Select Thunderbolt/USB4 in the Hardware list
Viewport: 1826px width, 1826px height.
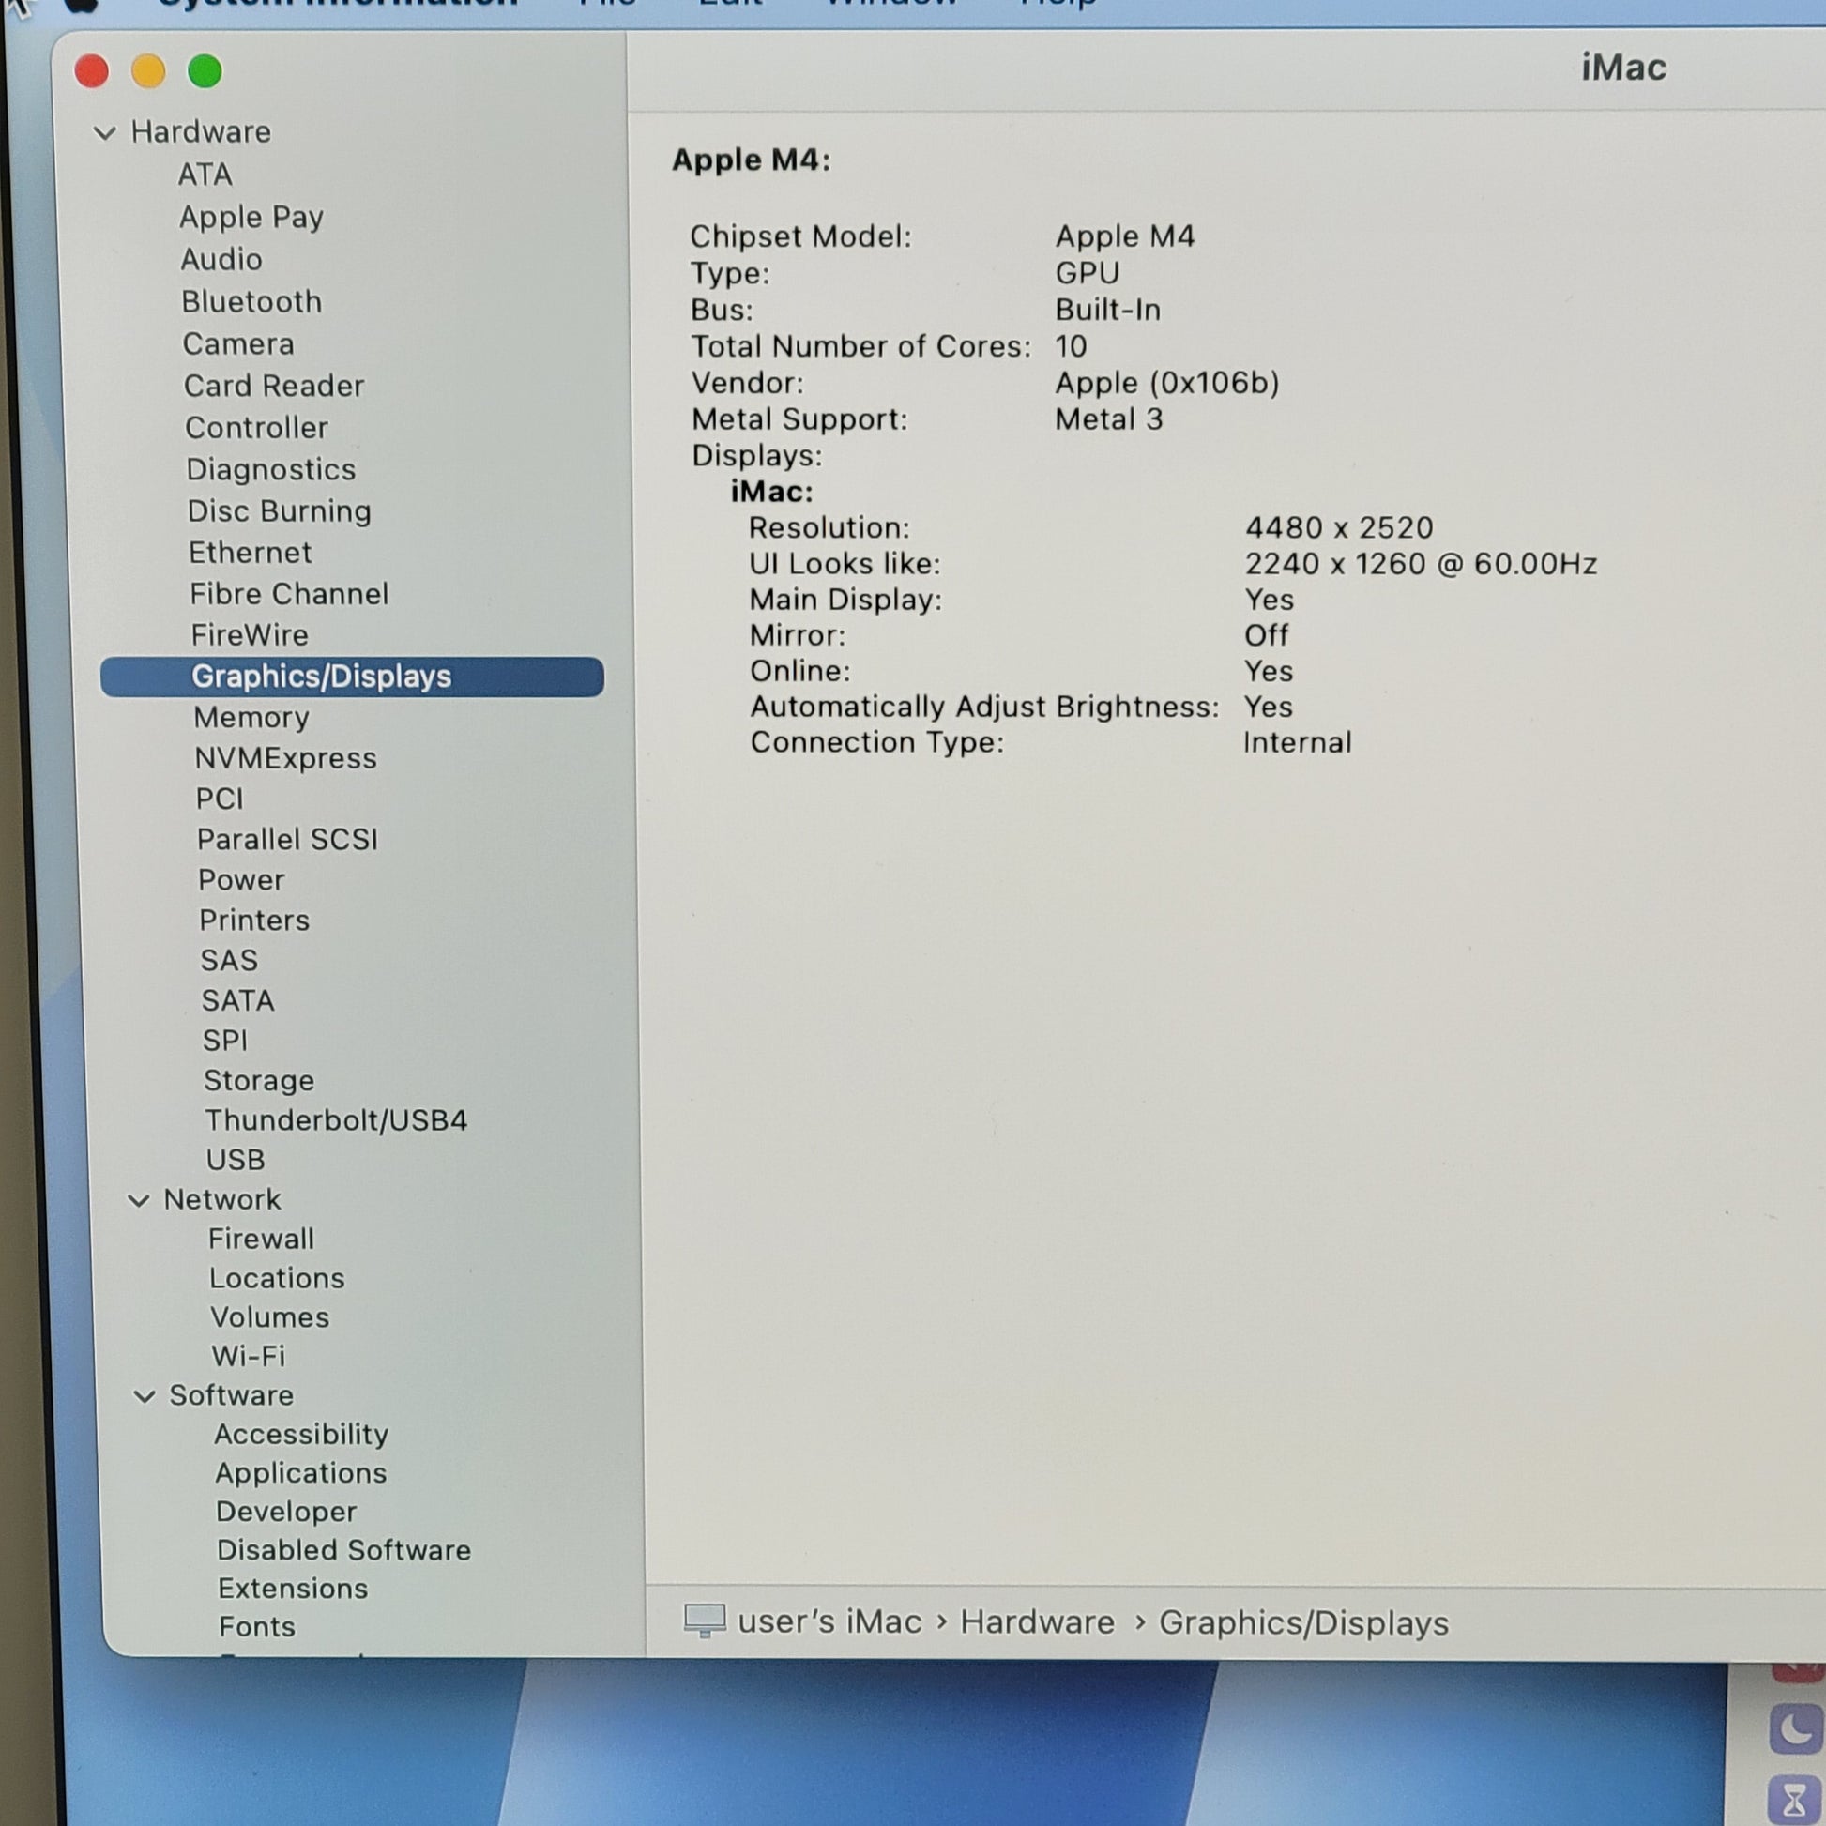336,1120
